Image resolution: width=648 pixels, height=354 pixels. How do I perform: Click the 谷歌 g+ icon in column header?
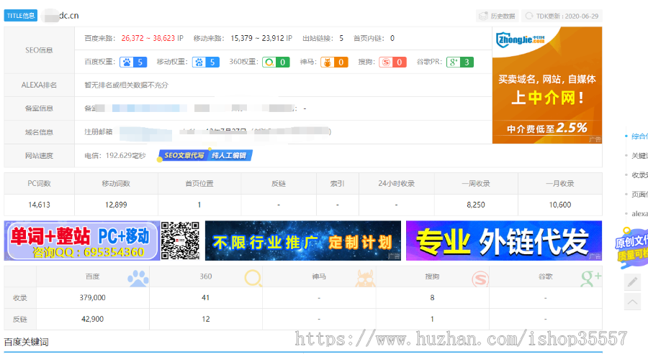[x=591, y=279]
